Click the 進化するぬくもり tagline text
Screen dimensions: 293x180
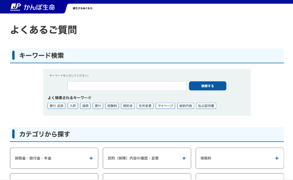click(83, 8)
